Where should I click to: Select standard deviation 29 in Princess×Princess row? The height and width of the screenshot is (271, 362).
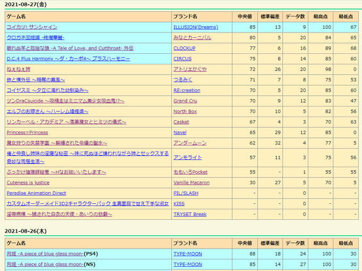(x=278, y=133)
